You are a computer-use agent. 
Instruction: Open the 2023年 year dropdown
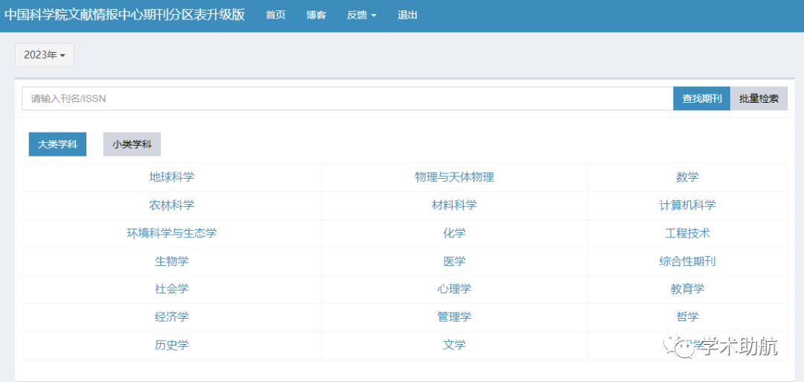[45, 55]
